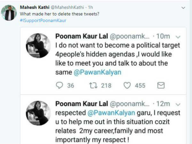Open the dropdown arrow on the 10m tweet
This screenshot has width=192, height=144.
coord(178,37)
